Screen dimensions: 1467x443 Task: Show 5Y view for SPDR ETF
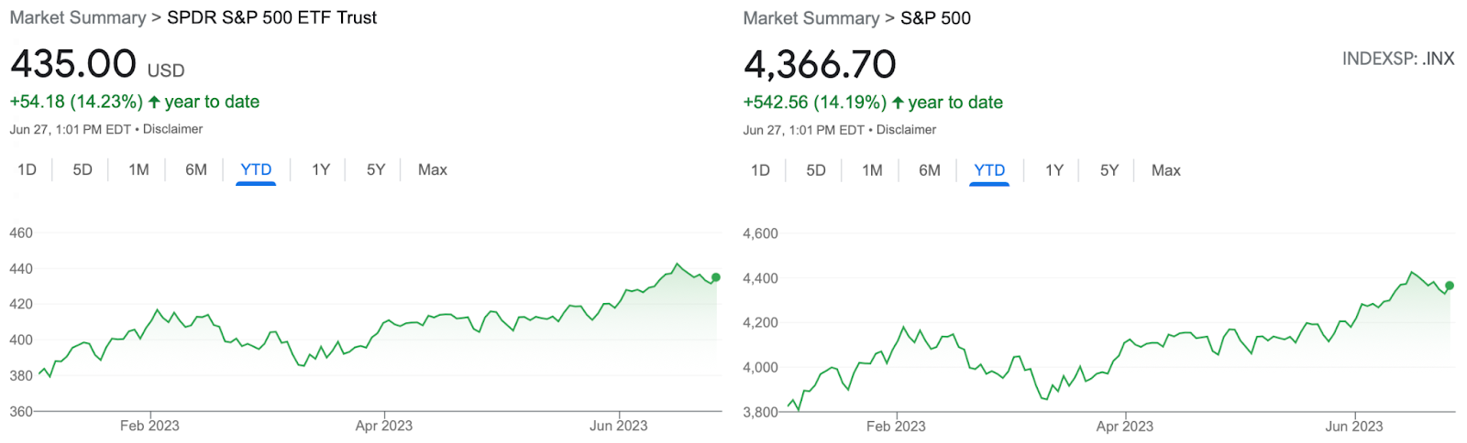pos(376,169)
